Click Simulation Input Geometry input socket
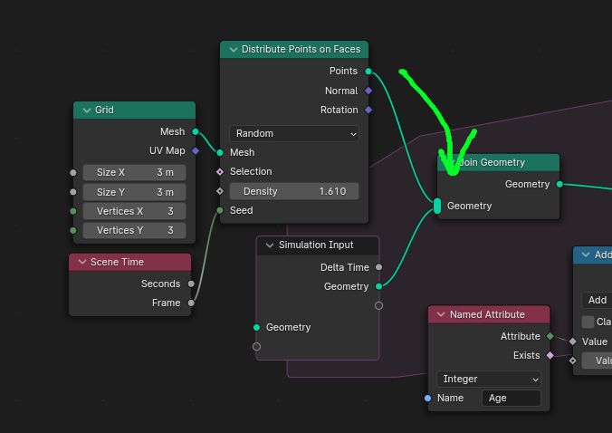This screenshot has width=612, height=433. point(256,328)
